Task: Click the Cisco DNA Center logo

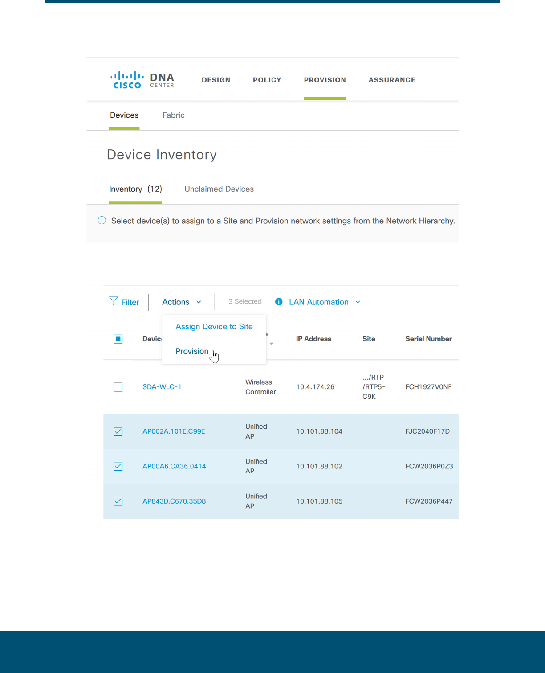Action: point(142,80)
